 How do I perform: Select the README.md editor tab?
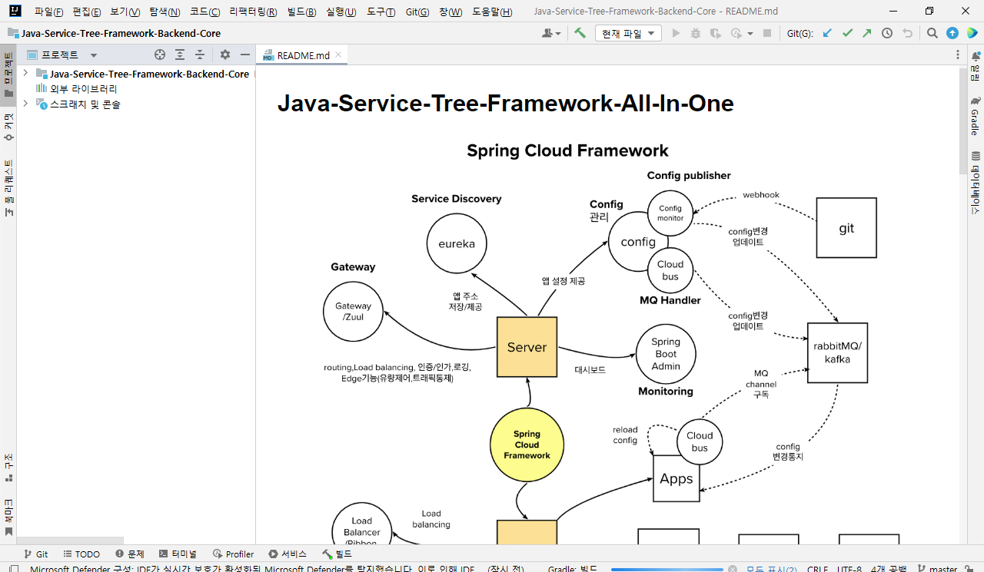coord(303,55)
